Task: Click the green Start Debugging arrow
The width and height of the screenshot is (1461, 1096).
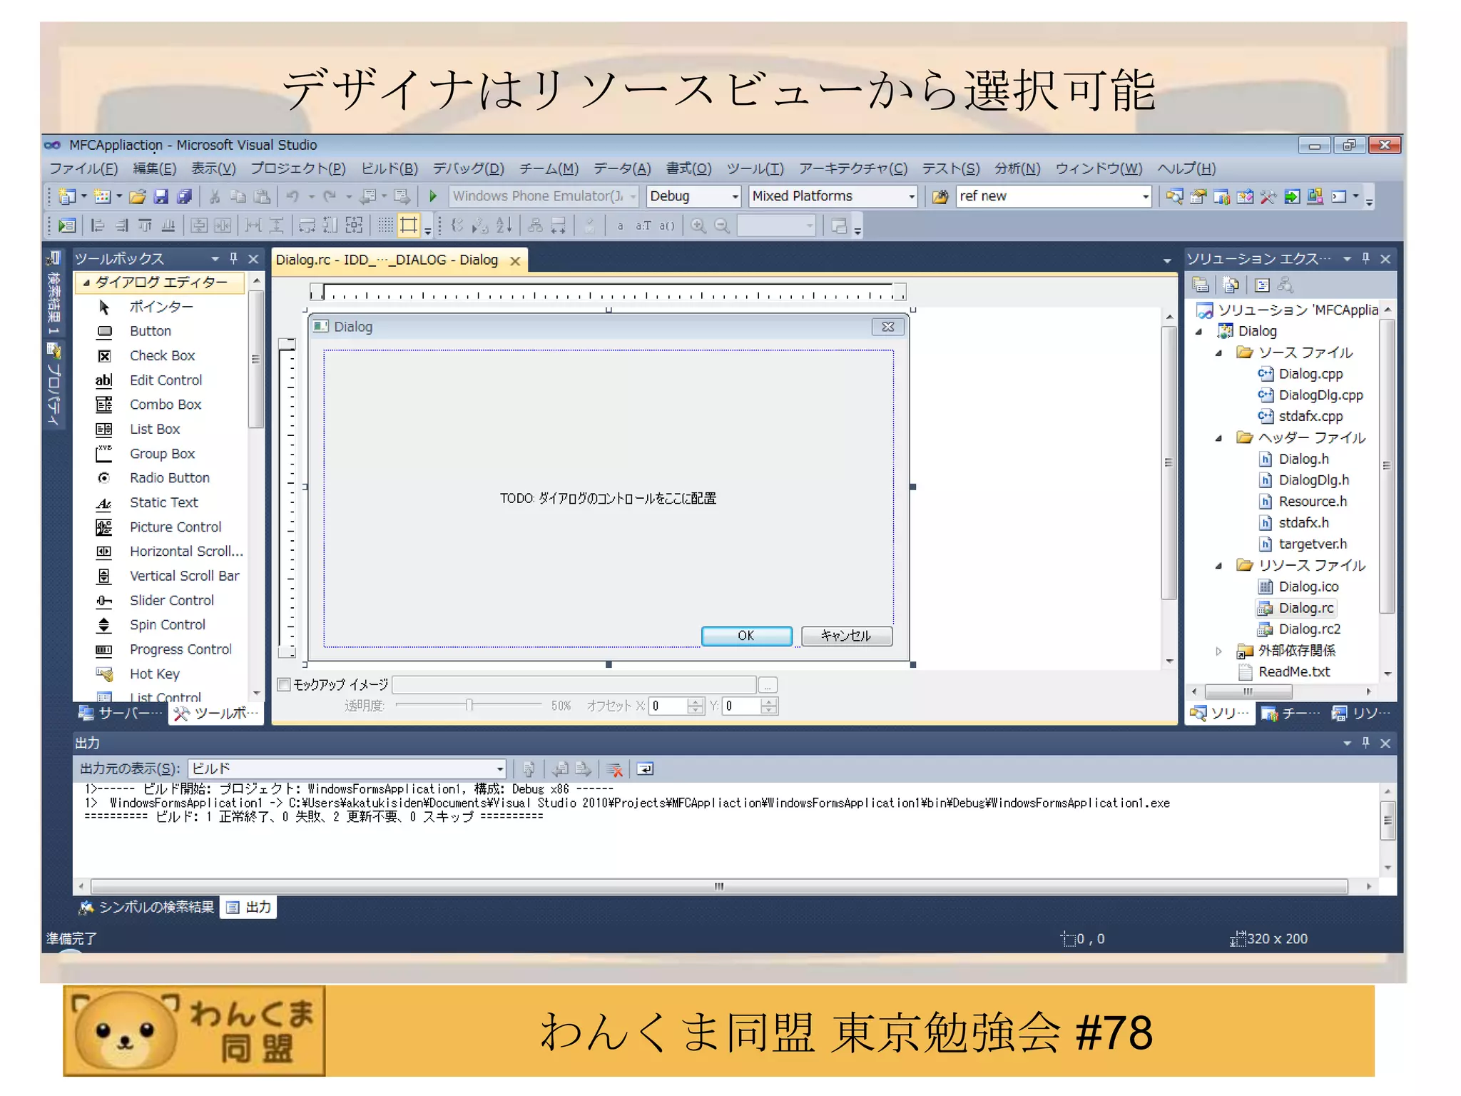Action: click(432, 196)
